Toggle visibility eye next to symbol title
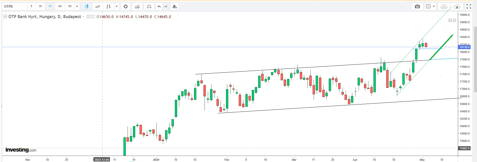Image resolution: width=477 pixels, height=162 pixels. click(88, 17)
